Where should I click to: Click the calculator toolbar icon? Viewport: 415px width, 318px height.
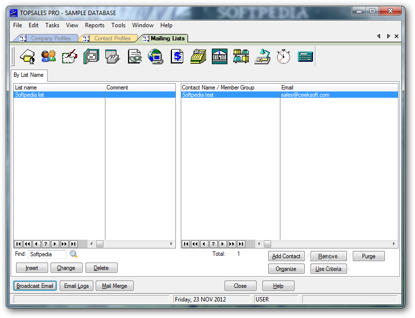305,57
